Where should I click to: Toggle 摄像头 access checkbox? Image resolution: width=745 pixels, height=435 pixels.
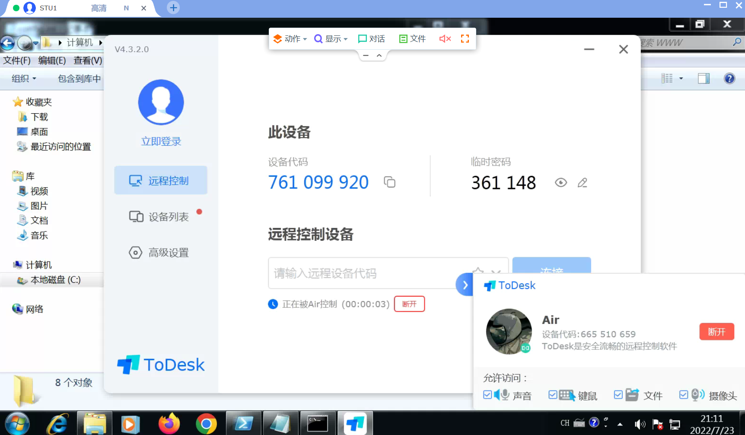point(684,395)
